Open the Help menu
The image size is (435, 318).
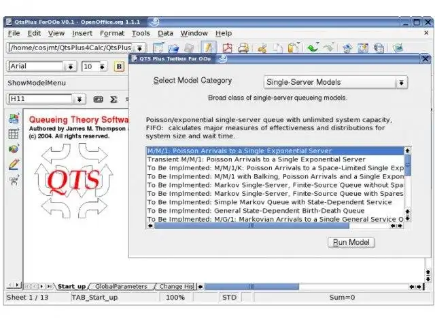pyautogui.click(x=224, y=33)
